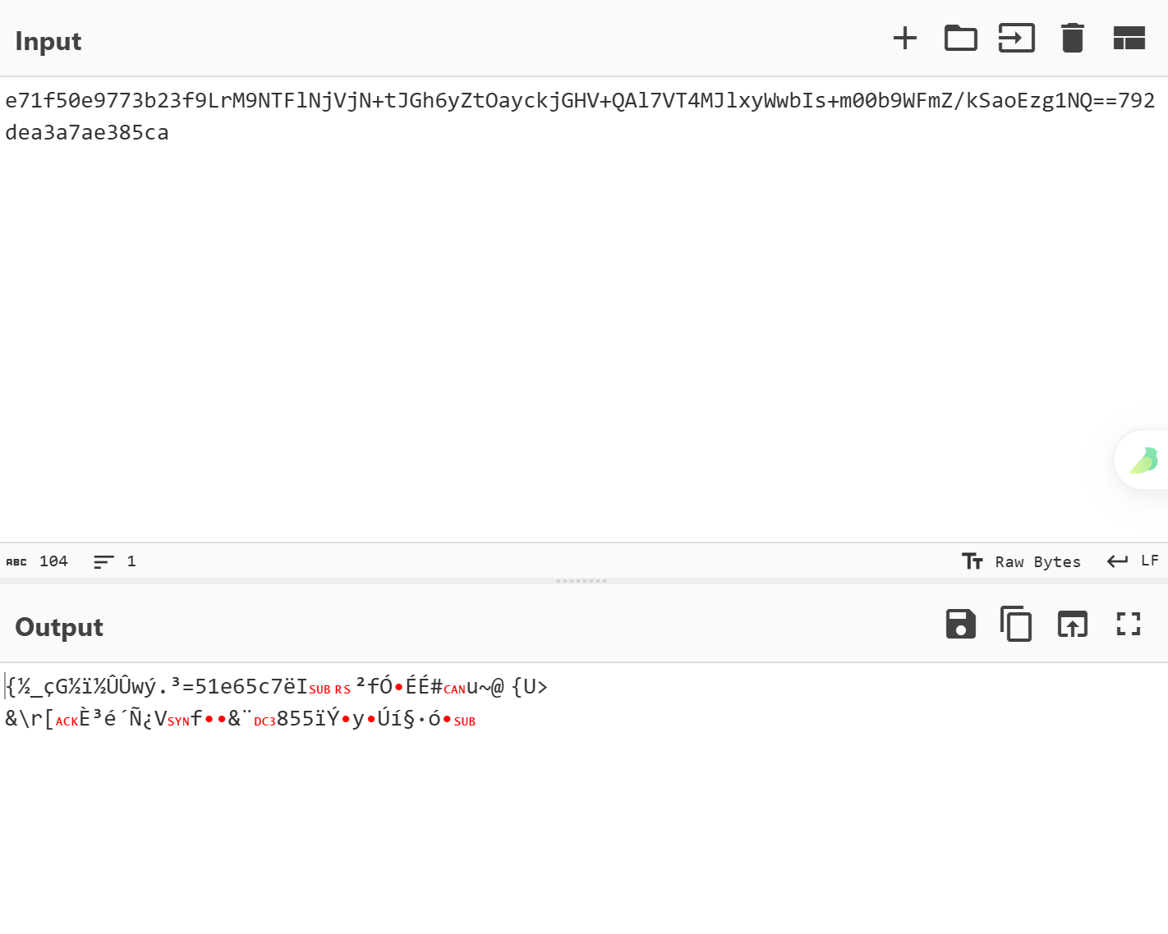Click inside the Output text area
1168x934 pixels.
click(584, 798)
